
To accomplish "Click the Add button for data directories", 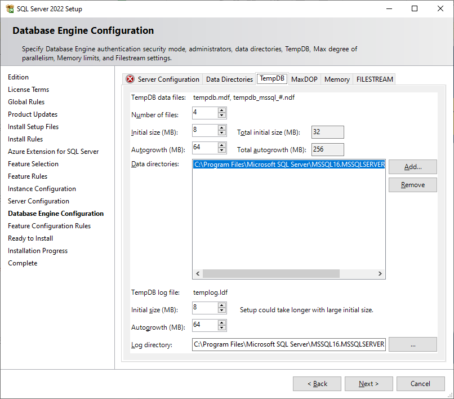I will [x=412, y=167].
